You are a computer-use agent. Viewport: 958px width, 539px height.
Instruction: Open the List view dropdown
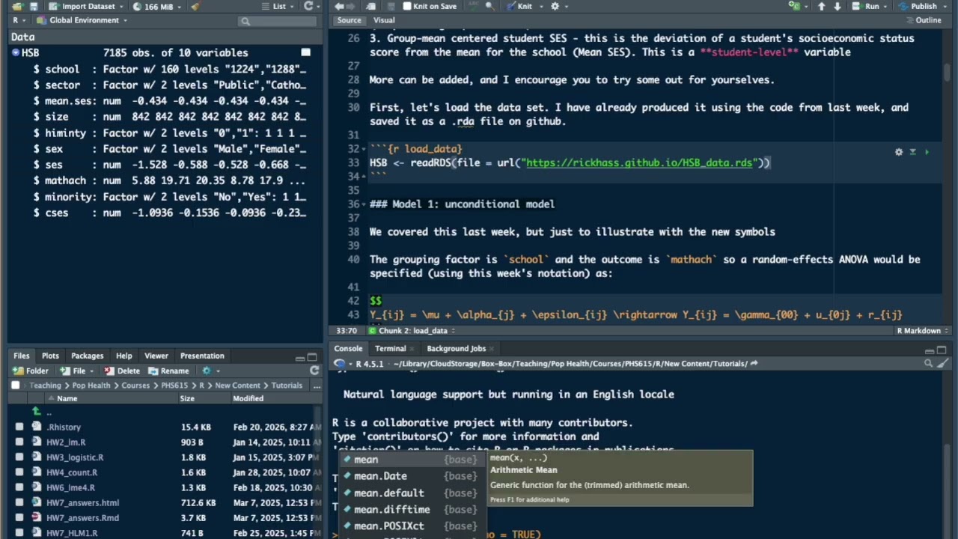(x=278, y=6)
